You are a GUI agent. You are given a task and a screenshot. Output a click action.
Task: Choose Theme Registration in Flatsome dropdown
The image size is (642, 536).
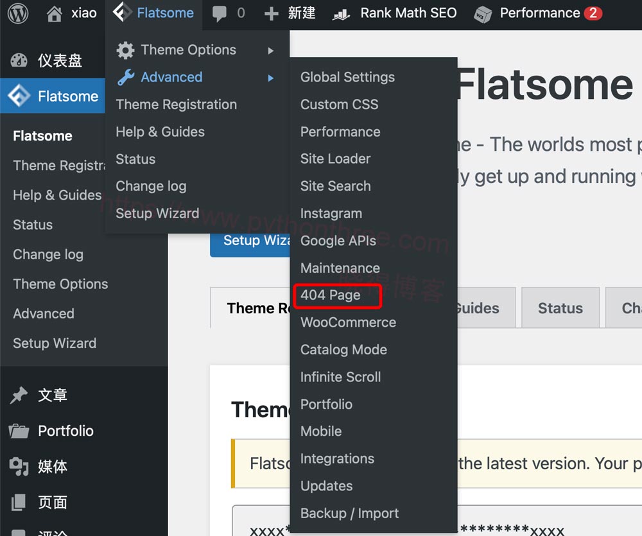[x=176, y=105]
